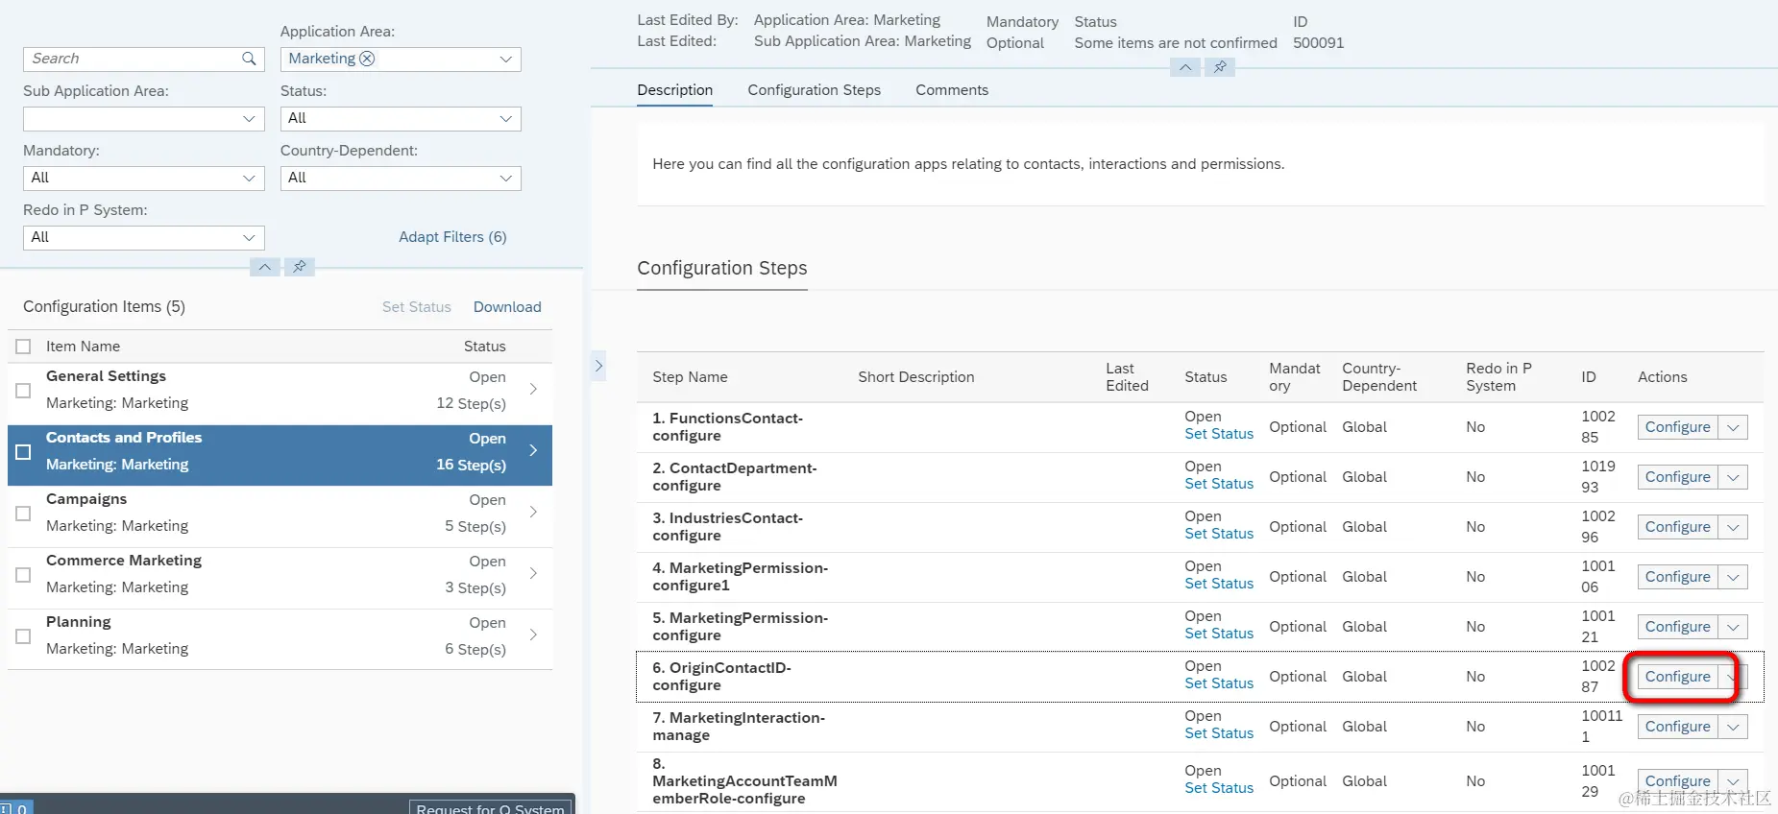Pin the object page header
This screenshot has width=1778, height=814.
(1220, 67)
